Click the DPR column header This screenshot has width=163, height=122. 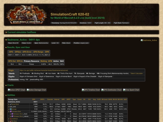point(47,52)
